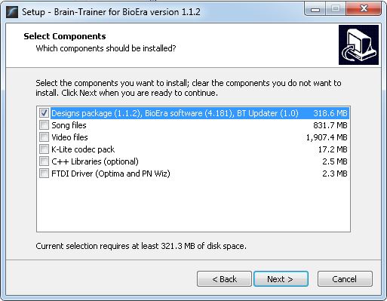Screen dimensions: 387x301
Task: Uncheck the Designs package checkbox
Action: 44,113
